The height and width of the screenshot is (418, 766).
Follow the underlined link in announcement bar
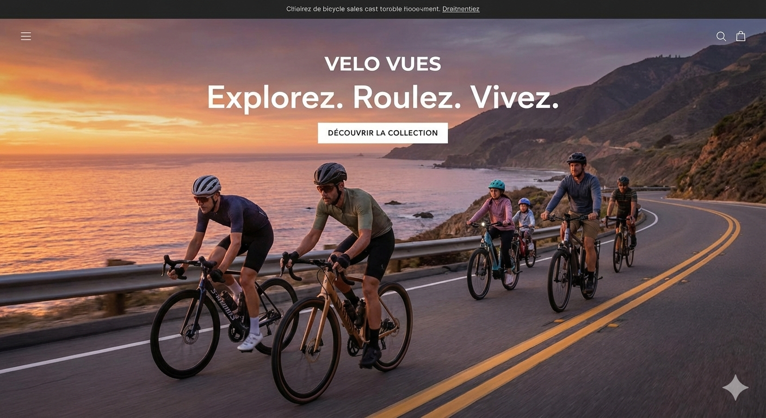[461, 9]
